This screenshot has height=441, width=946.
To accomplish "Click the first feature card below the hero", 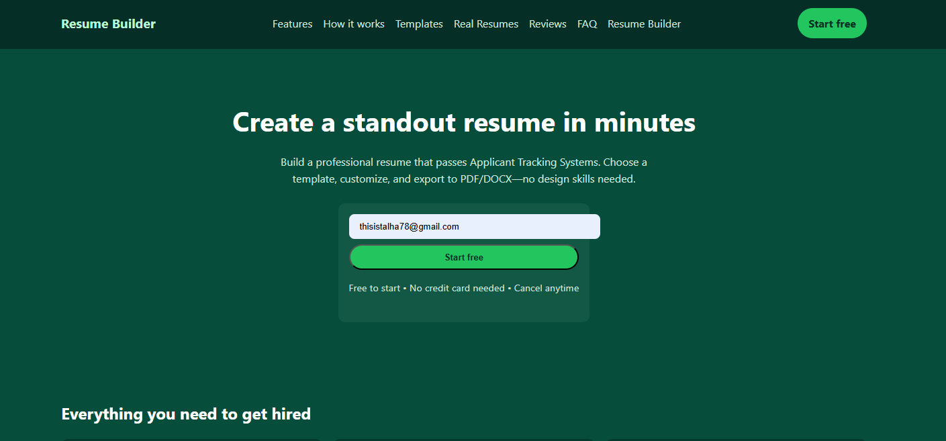I will (x=190, y=438).
